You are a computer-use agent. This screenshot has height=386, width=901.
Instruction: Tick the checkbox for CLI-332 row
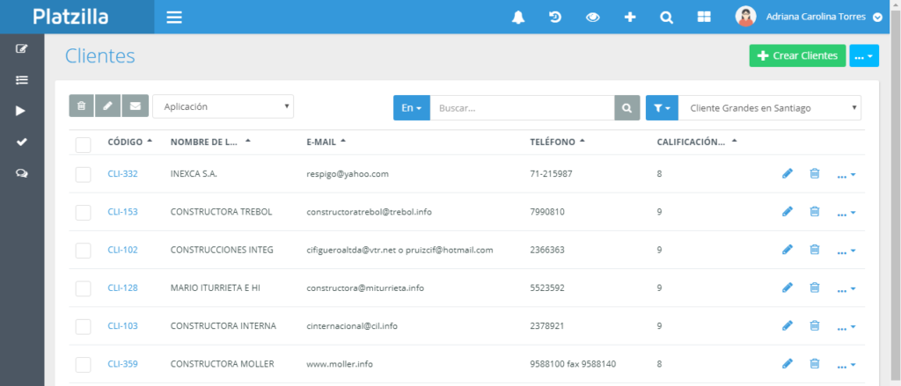84,174
